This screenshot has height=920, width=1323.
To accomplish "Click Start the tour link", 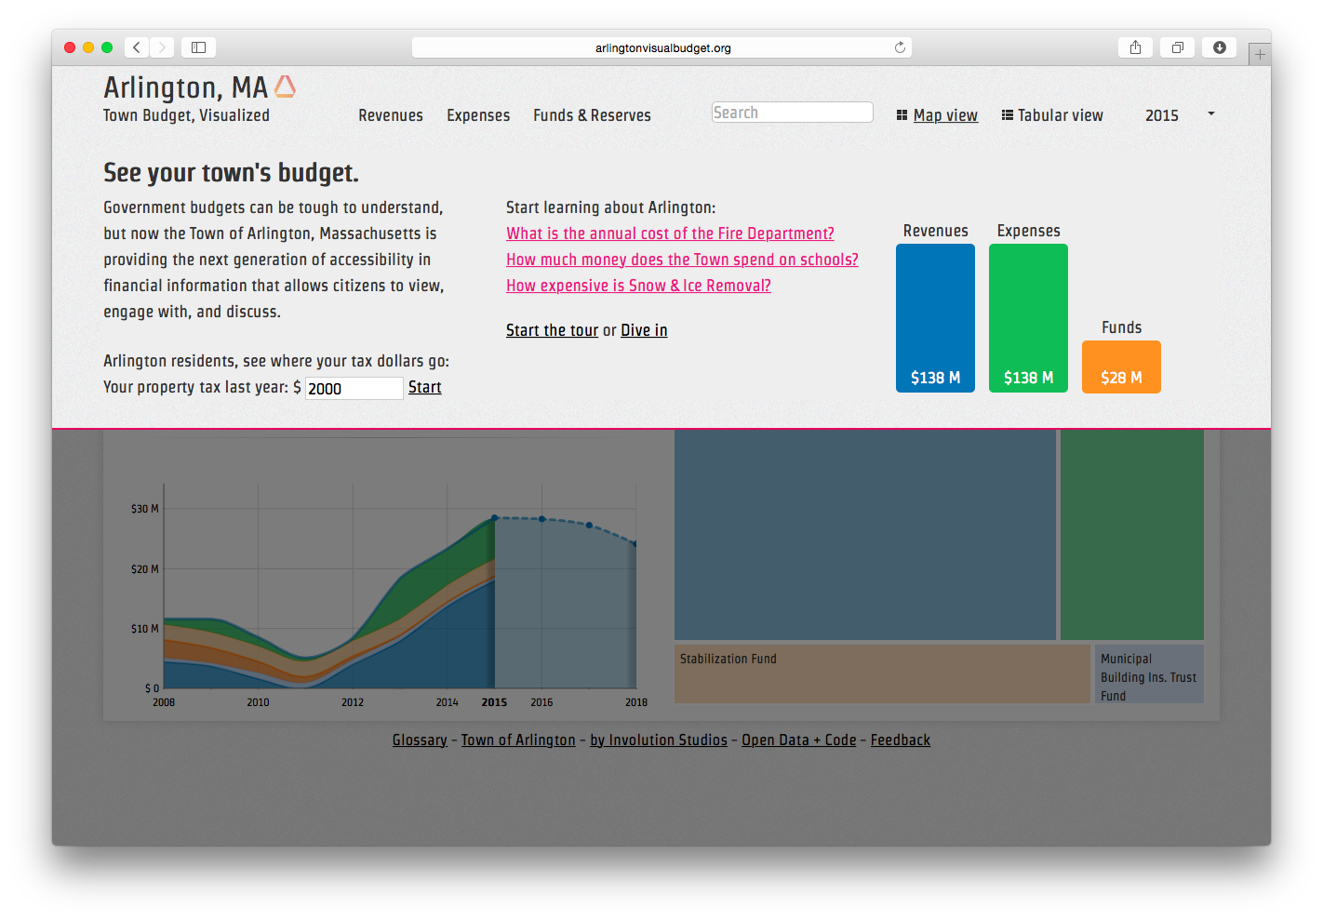I will coord(553,330).
